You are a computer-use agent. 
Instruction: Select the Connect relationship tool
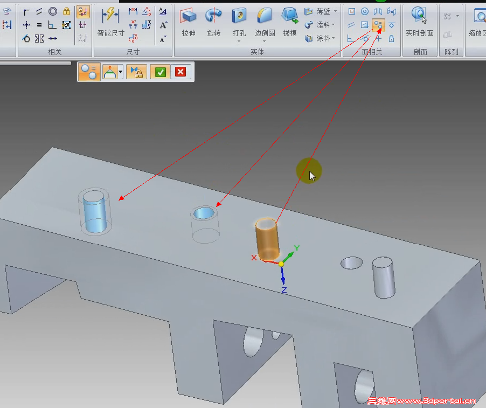pyautogui.click(x=26, y=12)
